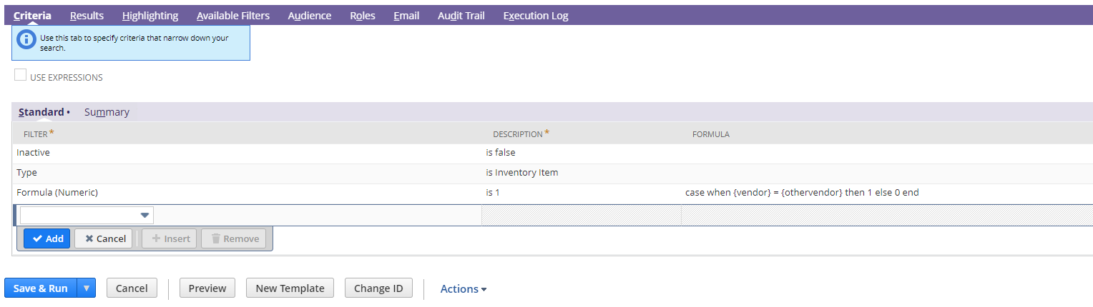Click the Cancel button with X icon
Screen dimensions: 1093x307
(104, 238)
